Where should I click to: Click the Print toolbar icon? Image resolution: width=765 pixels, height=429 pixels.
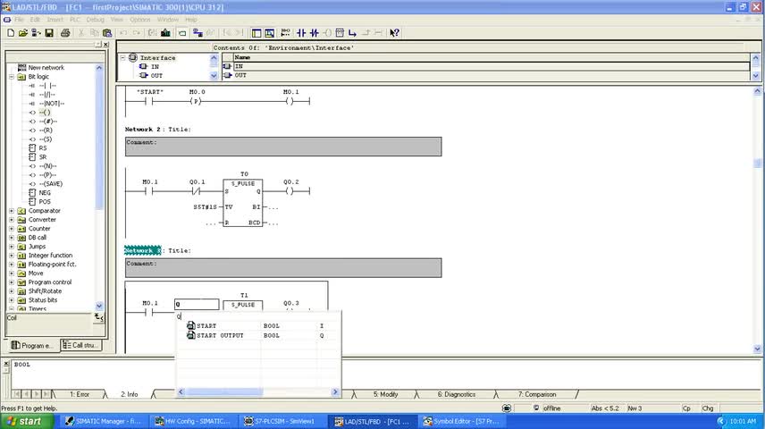[65, 33]
